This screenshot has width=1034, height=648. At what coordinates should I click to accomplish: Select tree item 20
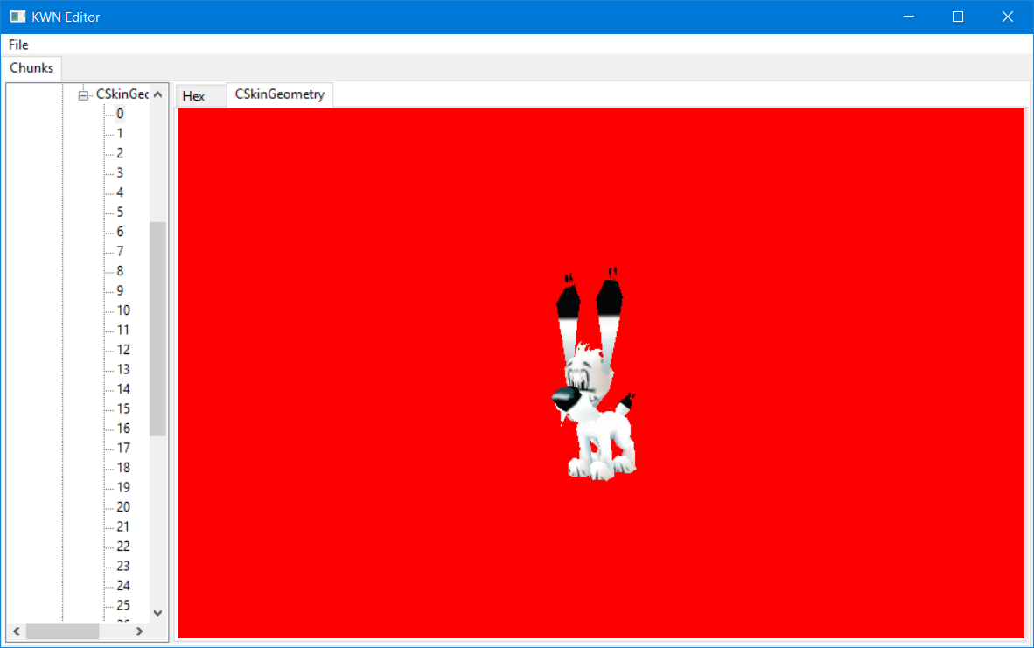coord(123,507)
